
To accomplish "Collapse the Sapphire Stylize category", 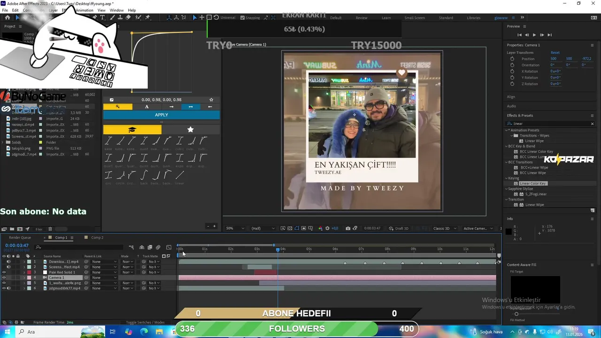I will (x=506, y=189).
